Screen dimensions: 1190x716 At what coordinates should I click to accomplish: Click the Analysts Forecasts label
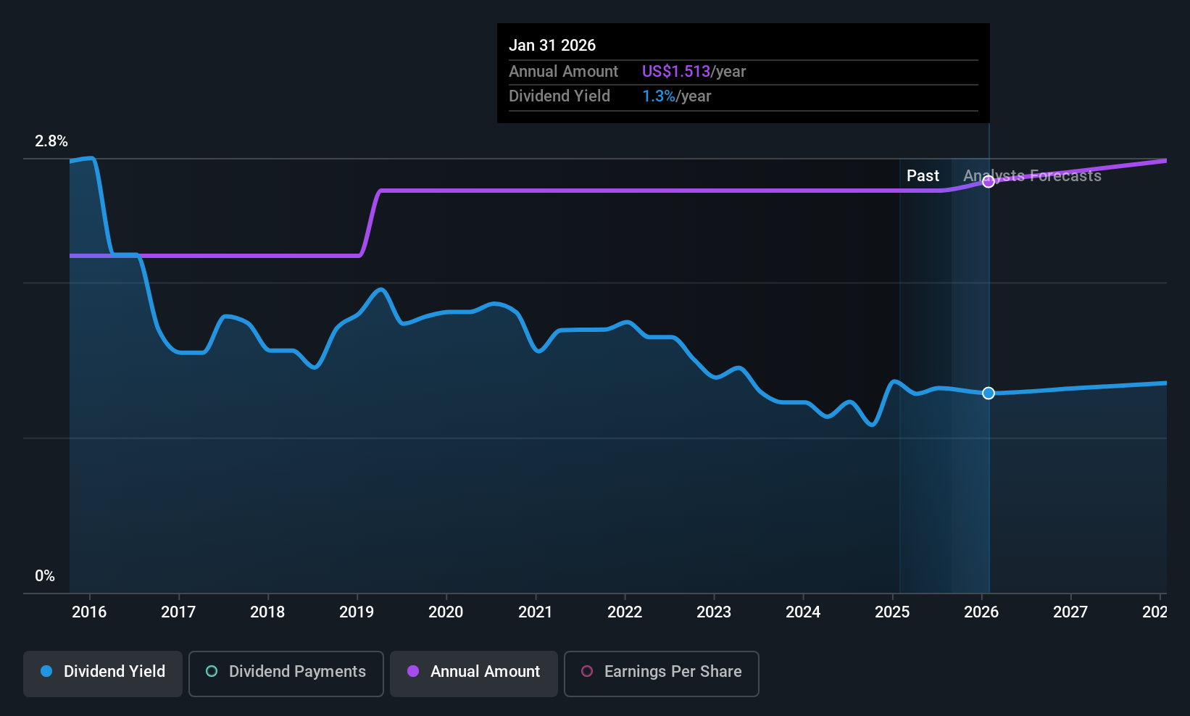[x=1032, y=175]
